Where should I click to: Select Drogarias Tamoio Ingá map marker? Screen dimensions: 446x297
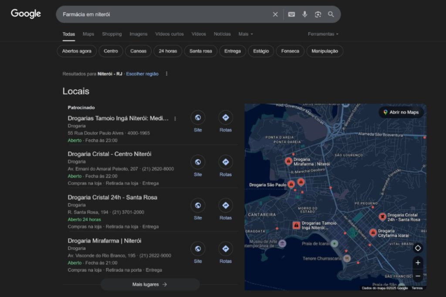[x=296, y=225]
